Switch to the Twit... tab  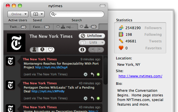click(x=17, y=27)
